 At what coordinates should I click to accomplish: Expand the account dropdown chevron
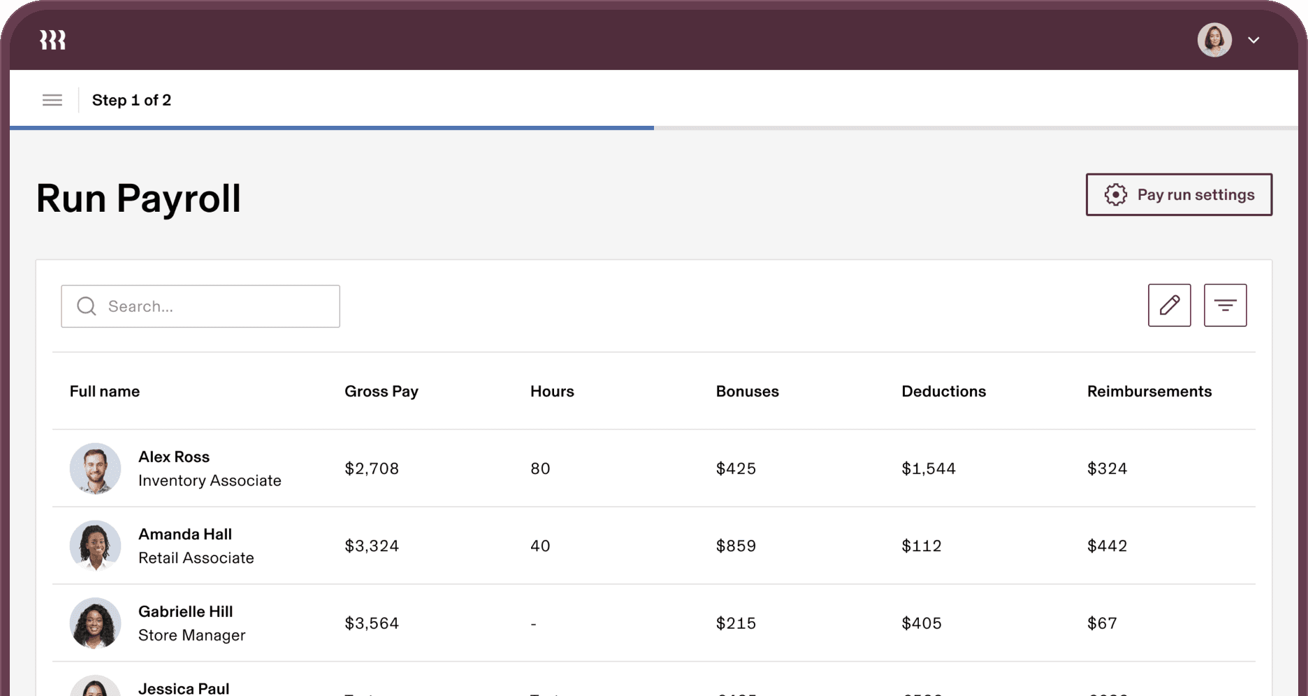tap(1253, 41)
